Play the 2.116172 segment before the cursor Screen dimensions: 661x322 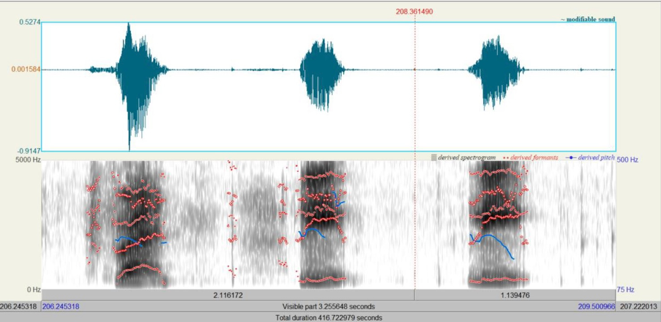tap(228, 296)
